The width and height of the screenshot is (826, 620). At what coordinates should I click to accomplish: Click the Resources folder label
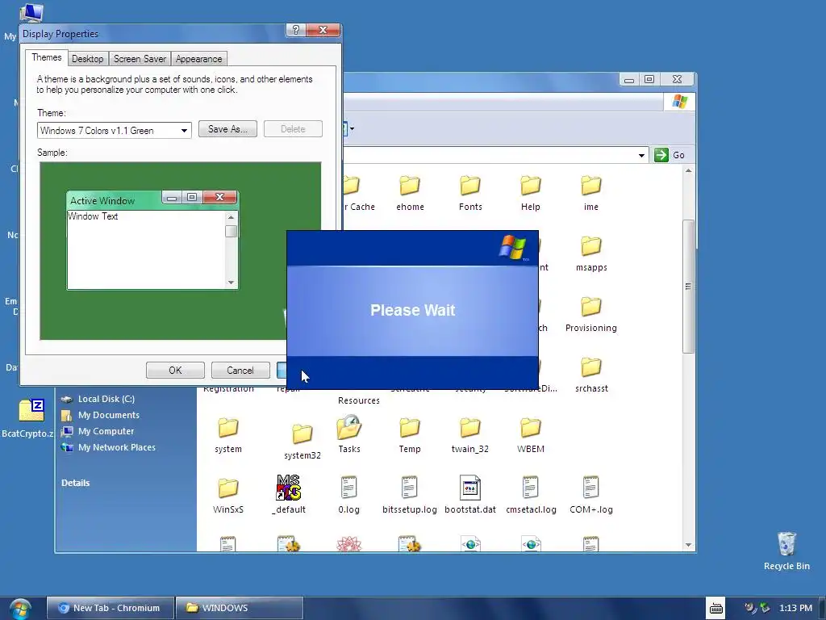point(359,400)
